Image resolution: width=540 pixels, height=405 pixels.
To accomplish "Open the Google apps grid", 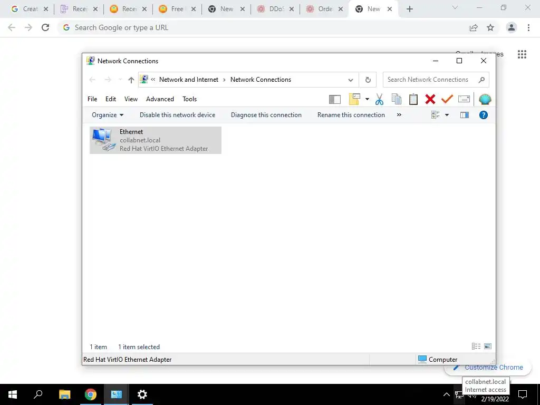I will (522, 54).
